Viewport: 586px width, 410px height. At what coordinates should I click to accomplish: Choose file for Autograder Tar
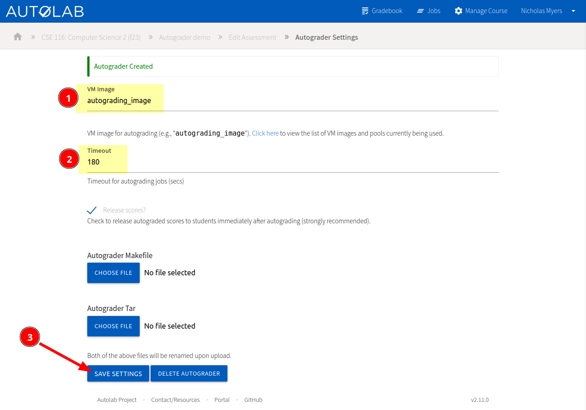pyautogui.click(x=113, y=326)
